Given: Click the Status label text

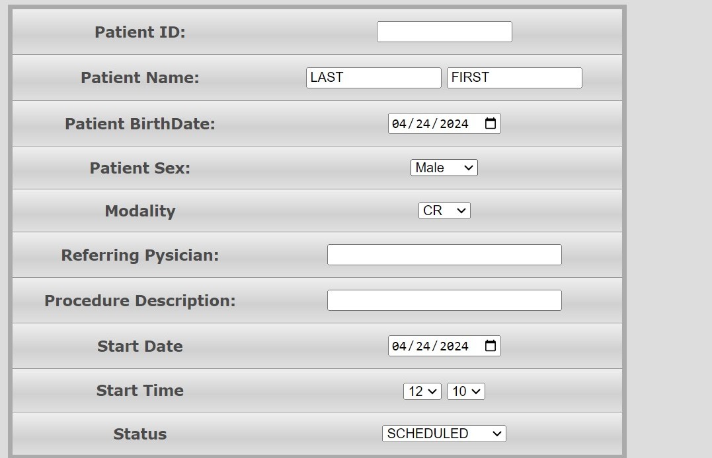Looking at the screenshot, I should 140,434.
